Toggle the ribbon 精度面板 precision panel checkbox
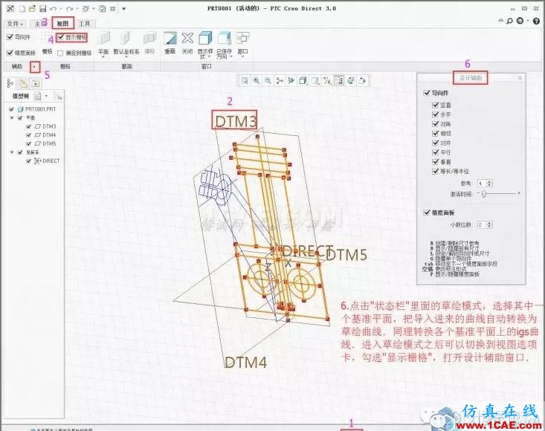545x431 pixels. point(10,53)
